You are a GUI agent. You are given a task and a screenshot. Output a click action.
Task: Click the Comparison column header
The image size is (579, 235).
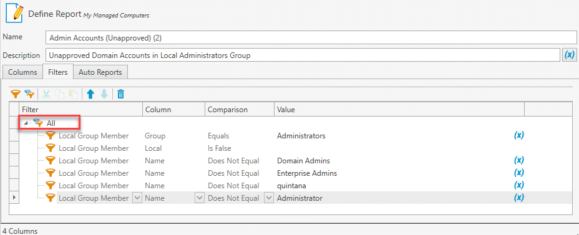(x=240, y=110)
